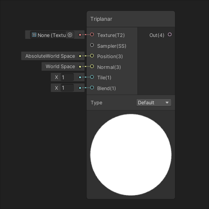
Task: Click the X label of the Tile slot
Action: tap(56, 77)
